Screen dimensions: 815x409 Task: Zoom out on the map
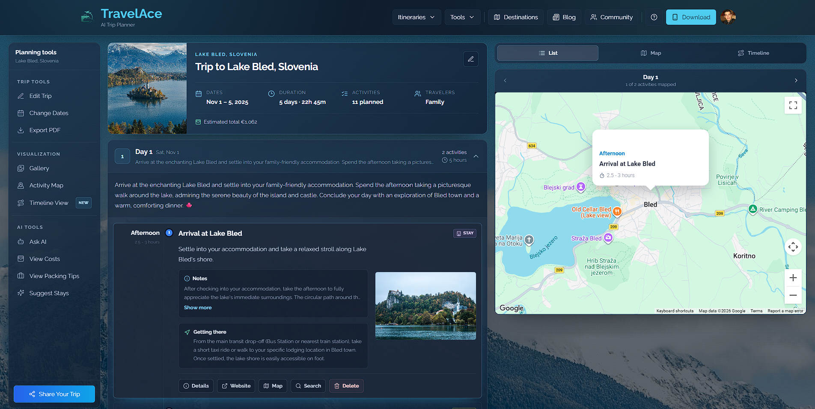(793, 295)
